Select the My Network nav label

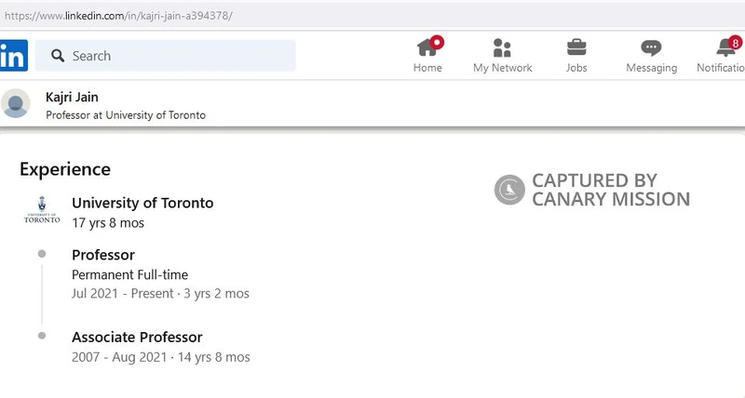click(503, 68)
